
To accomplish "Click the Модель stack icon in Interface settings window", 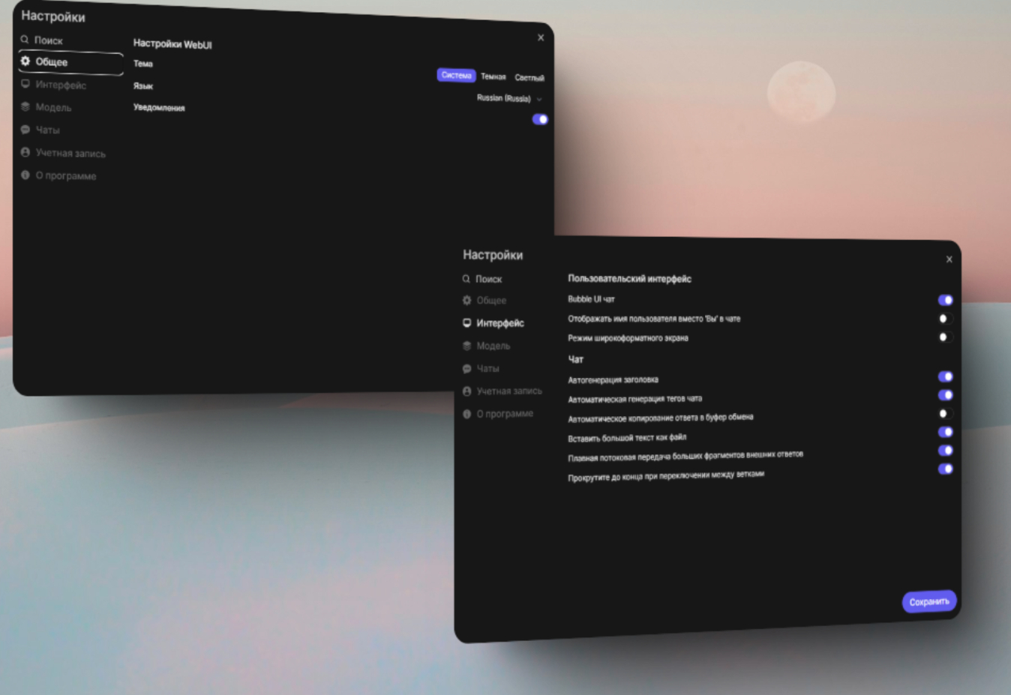I will 466,346.
